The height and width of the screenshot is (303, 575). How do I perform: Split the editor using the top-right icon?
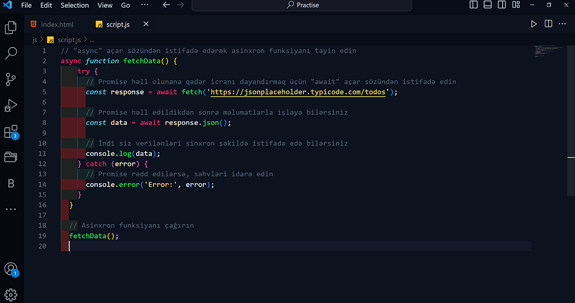coord(548,23)
